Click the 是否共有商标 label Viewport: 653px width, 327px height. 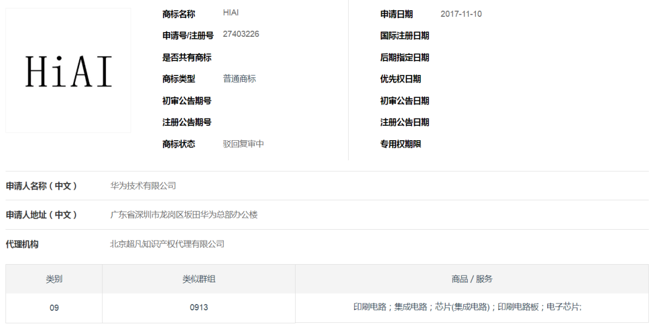187,57
